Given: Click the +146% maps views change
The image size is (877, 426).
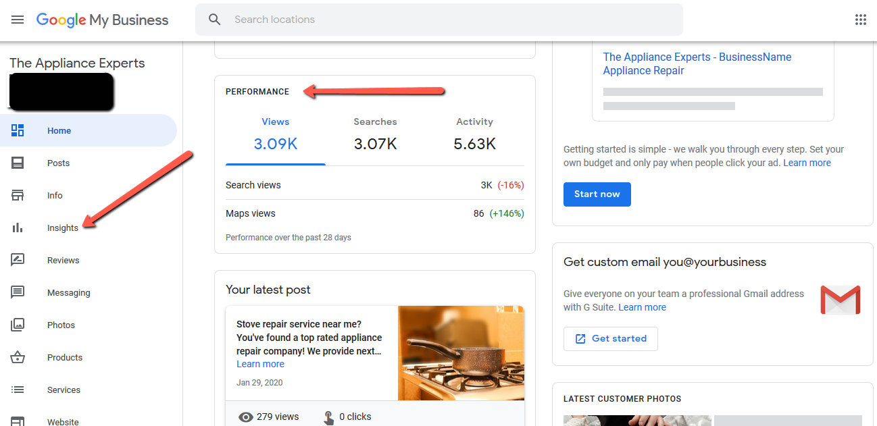Looking at the screenshot, I should tap(507, 213).
